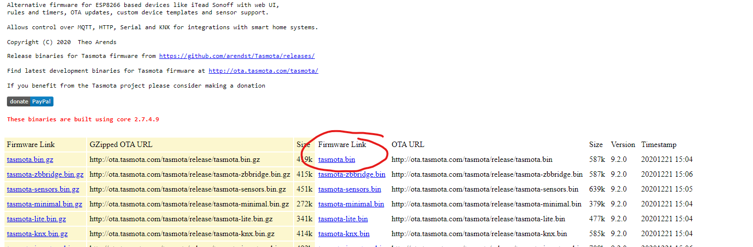Click the 451k gzipped size cell

(304, 189)
